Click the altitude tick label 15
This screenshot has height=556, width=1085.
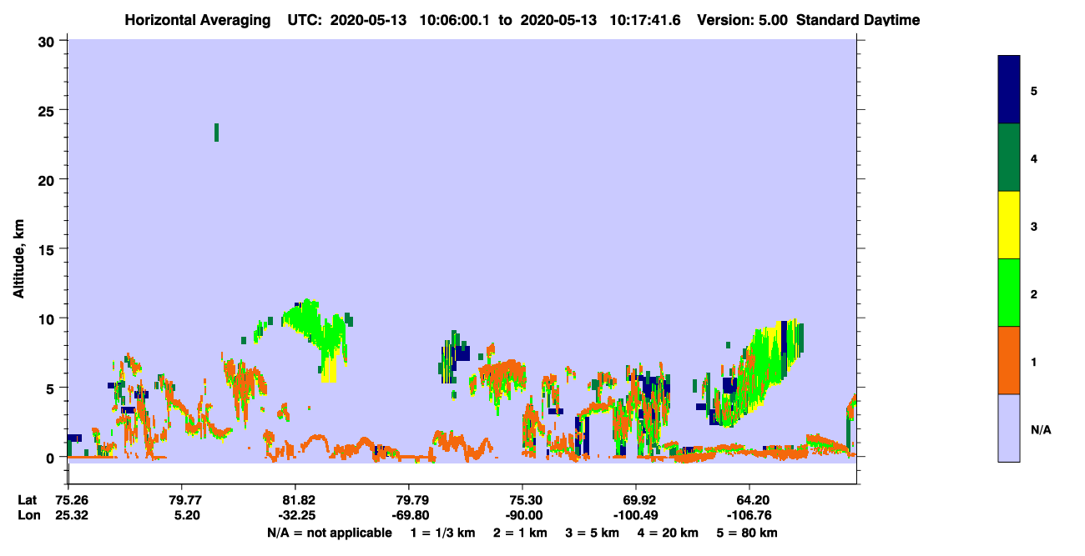point(48,249)
